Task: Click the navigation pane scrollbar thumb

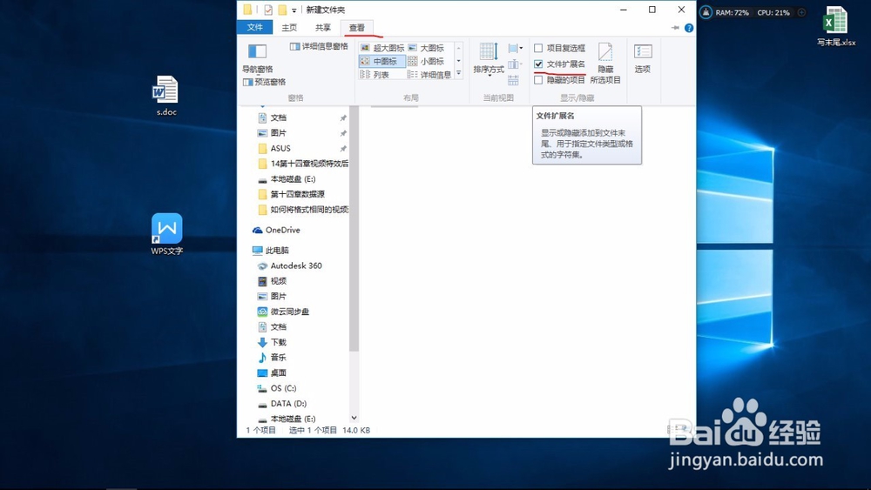Action: tap(354, 229)
